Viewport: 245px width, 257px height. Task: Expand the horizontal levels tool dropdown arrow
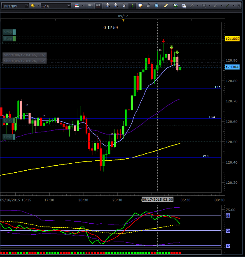click(x=210, y=6)
